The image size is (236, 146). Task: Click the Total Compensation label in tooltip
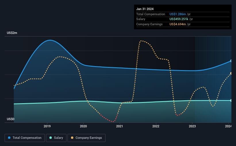point(151,14)
